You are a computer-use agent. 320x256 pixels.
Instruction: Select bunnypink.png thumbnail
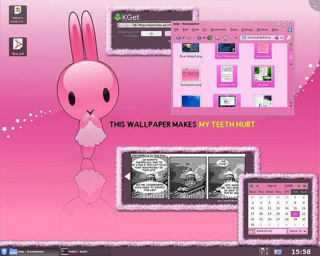[190, 76]
